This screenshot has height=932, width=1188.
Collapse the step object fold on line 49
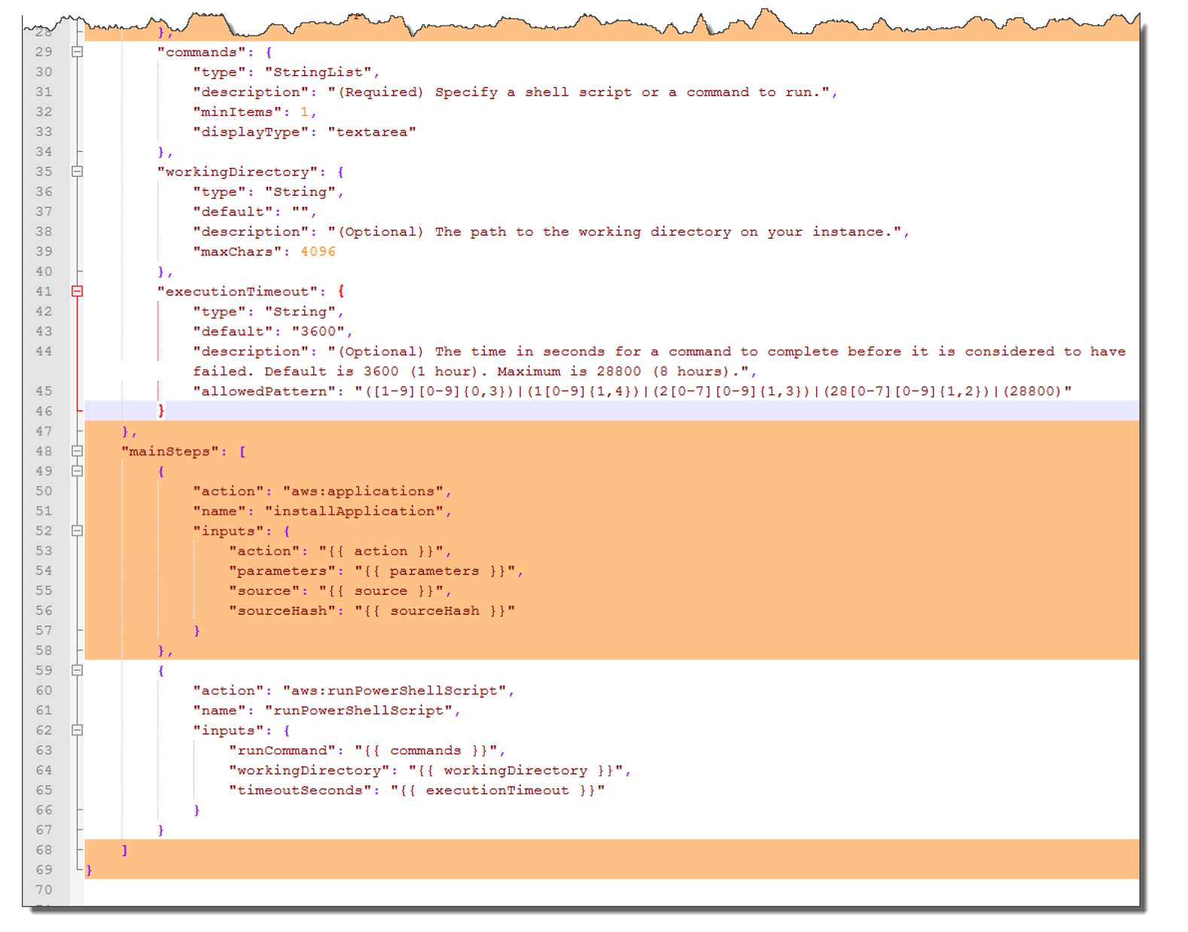(x=77, y=471)
